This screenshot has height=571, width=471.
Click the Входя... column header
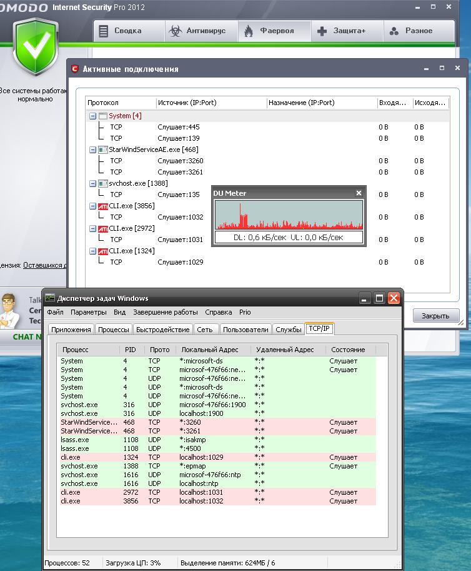coord(395,103)
